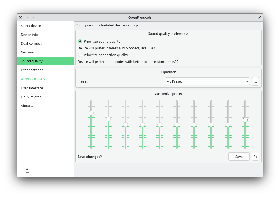
Task: Open the preset options ellipsis button
Action: click(x=255, y=81)
